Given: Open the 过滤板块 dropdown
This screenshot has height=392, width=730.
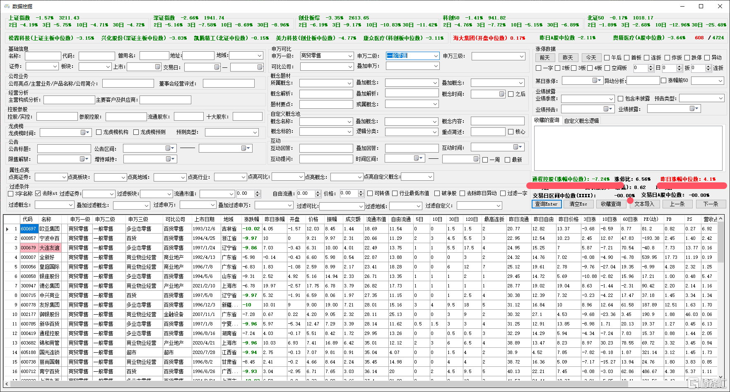Looking at the screenshot, I should pyautogui.click(x=169, y=194).
